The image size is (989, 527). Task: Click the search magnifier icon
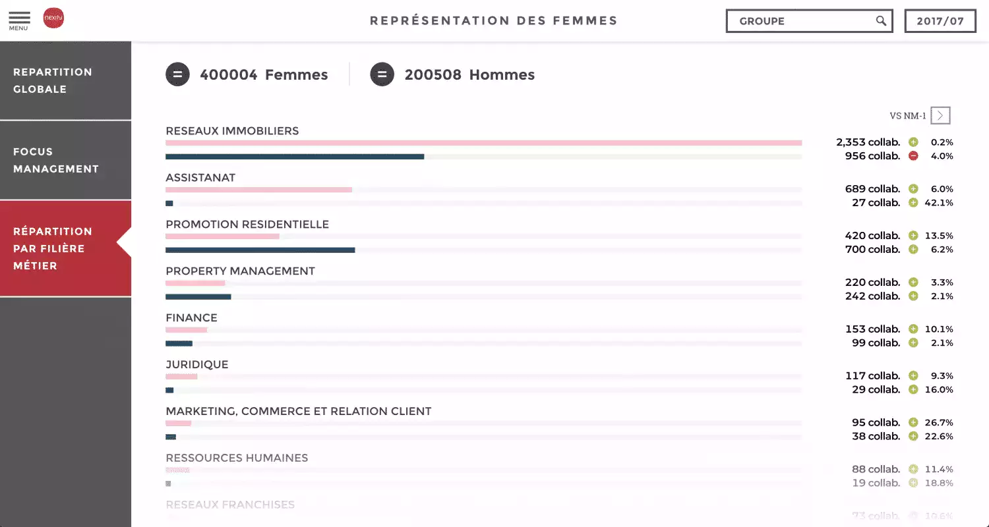click(x=881, y=21)
